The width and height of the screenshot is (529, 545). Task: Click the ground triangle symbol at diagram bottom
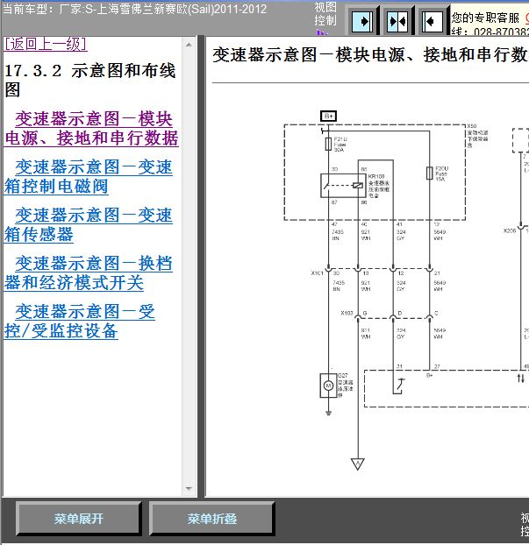(357, 464)
